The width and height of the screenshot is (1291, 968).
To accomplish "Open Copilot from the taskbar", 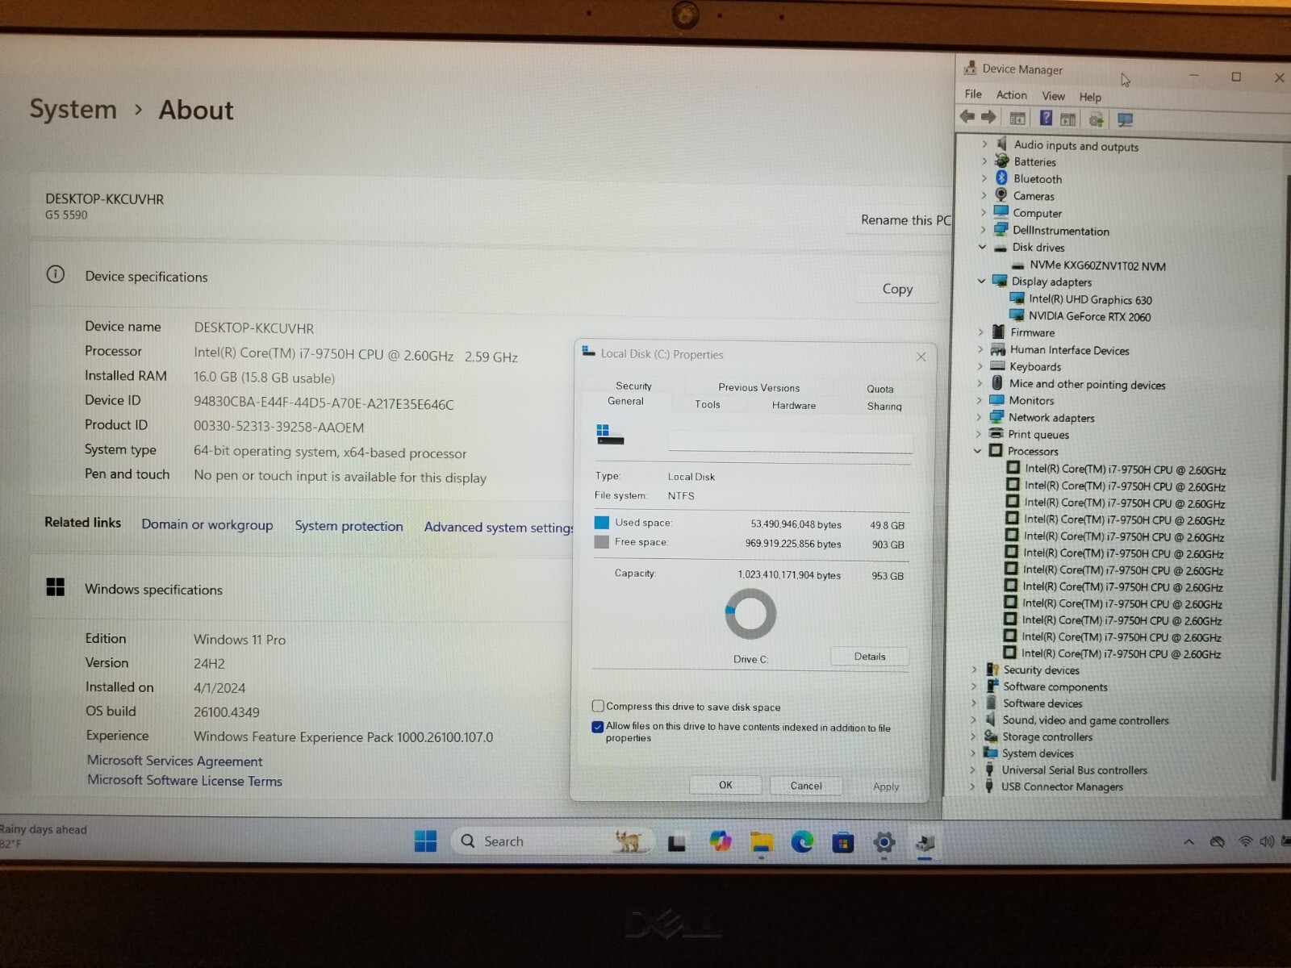I will click(720, 842).
